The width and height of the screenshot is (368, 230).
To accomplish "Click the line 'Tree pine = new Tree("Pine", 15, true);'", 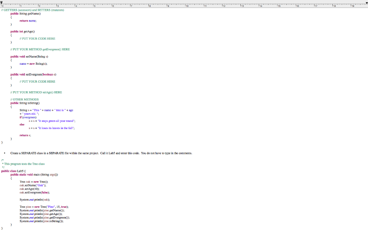I will click(x=44, y=207).
